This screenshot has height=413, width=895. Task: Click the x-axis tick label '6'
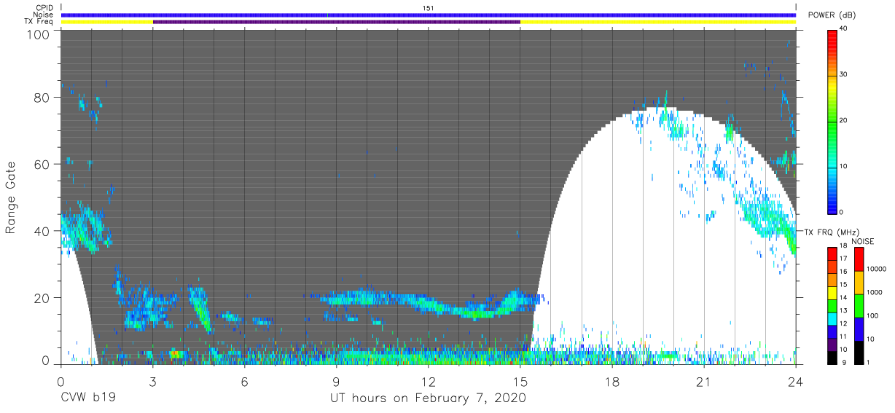[x=245, y=382]
